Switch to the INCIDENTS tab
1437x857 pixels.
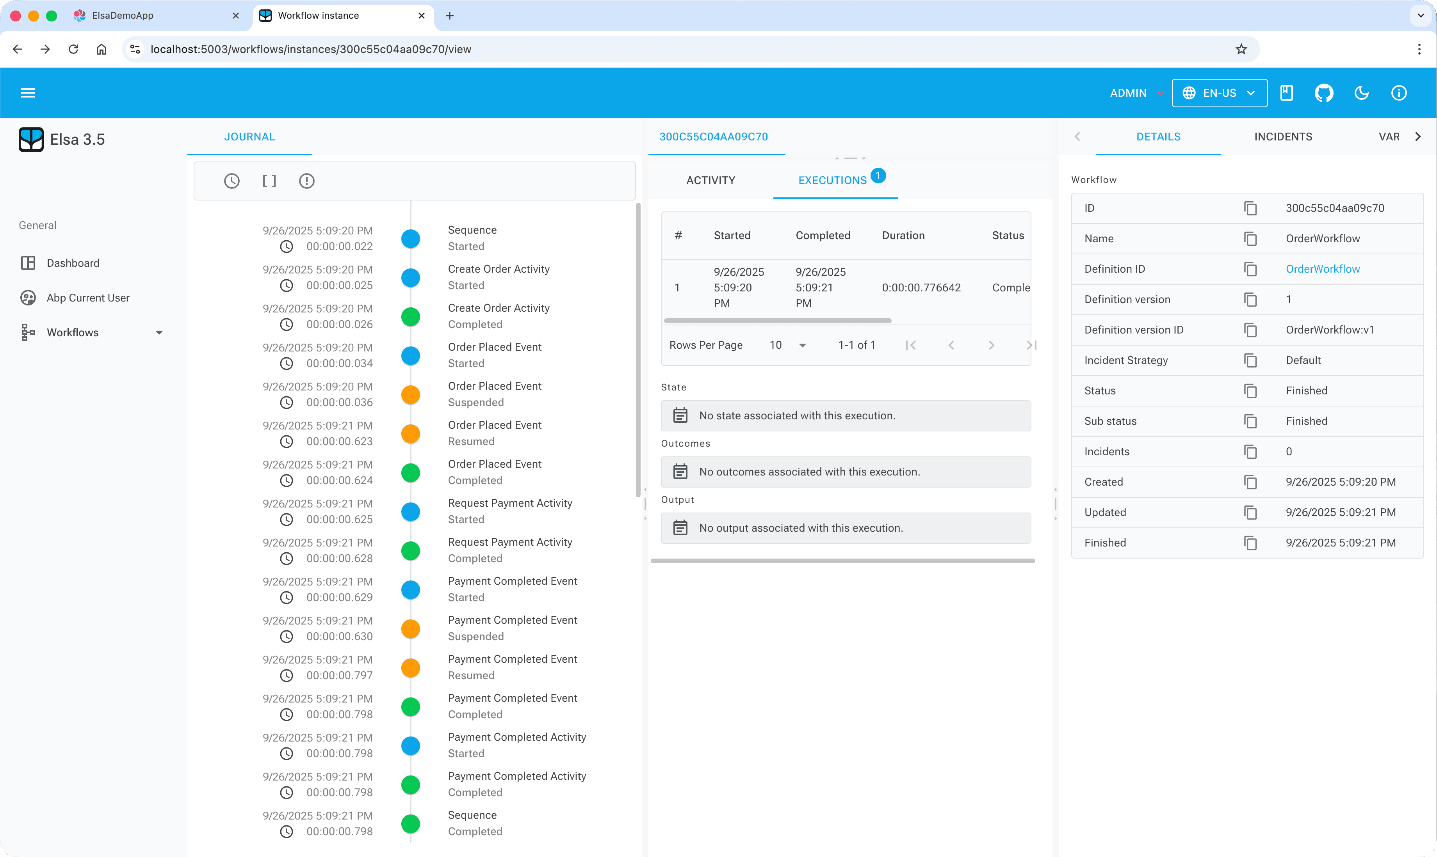[1283, 136]
